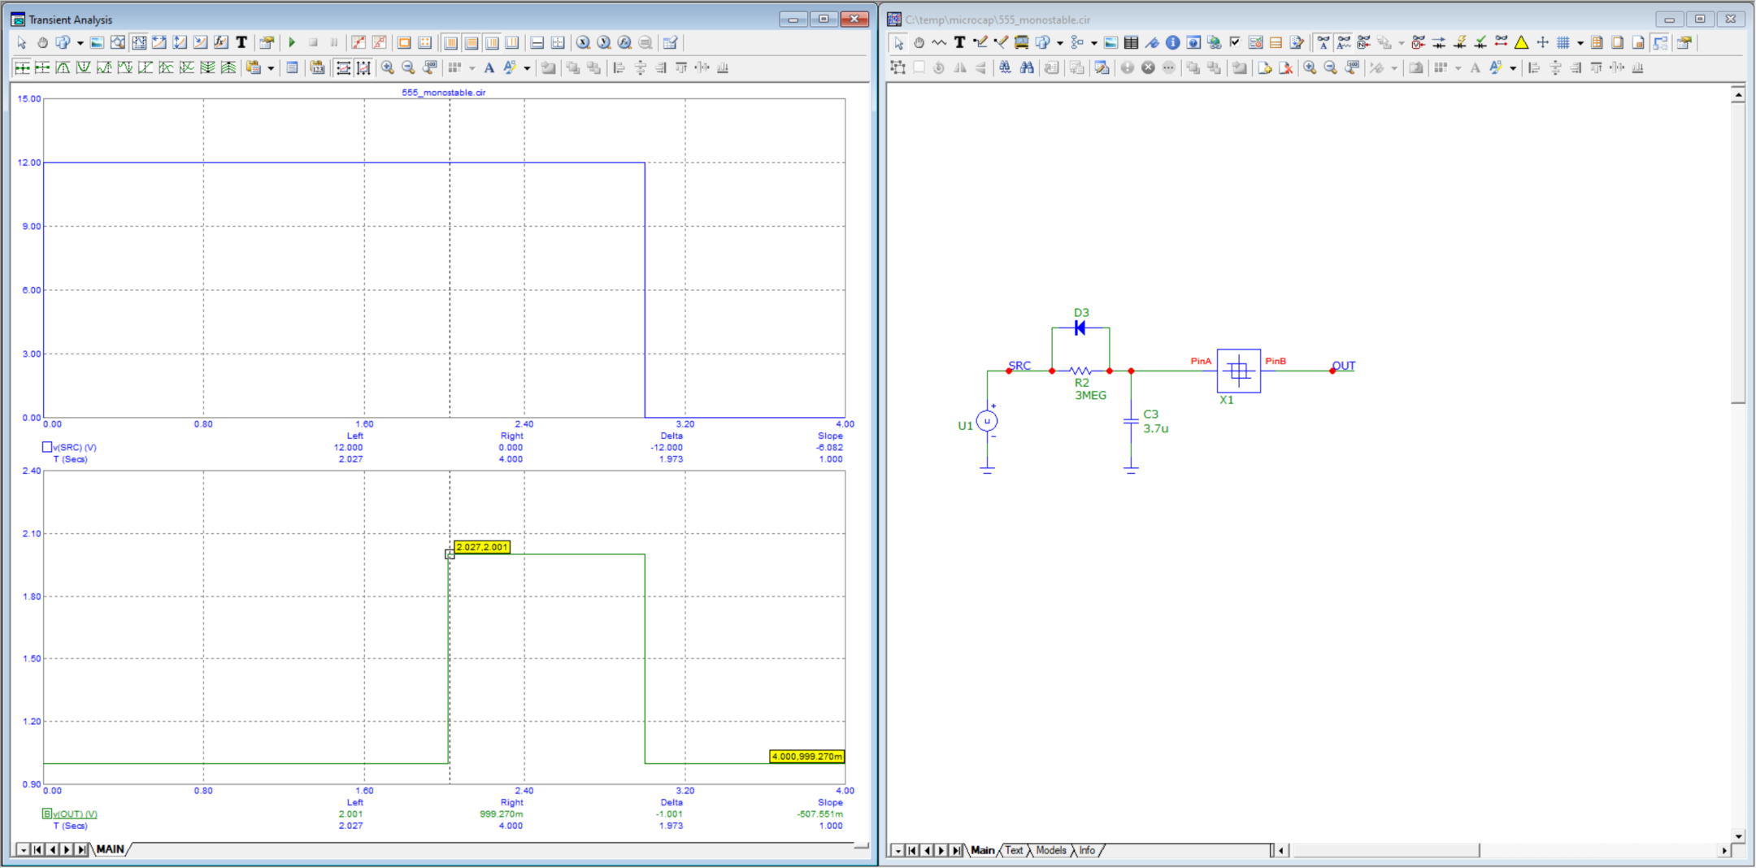
Task: Click the yellow warning triangle toolbar icon
Action: [1521, 43]
